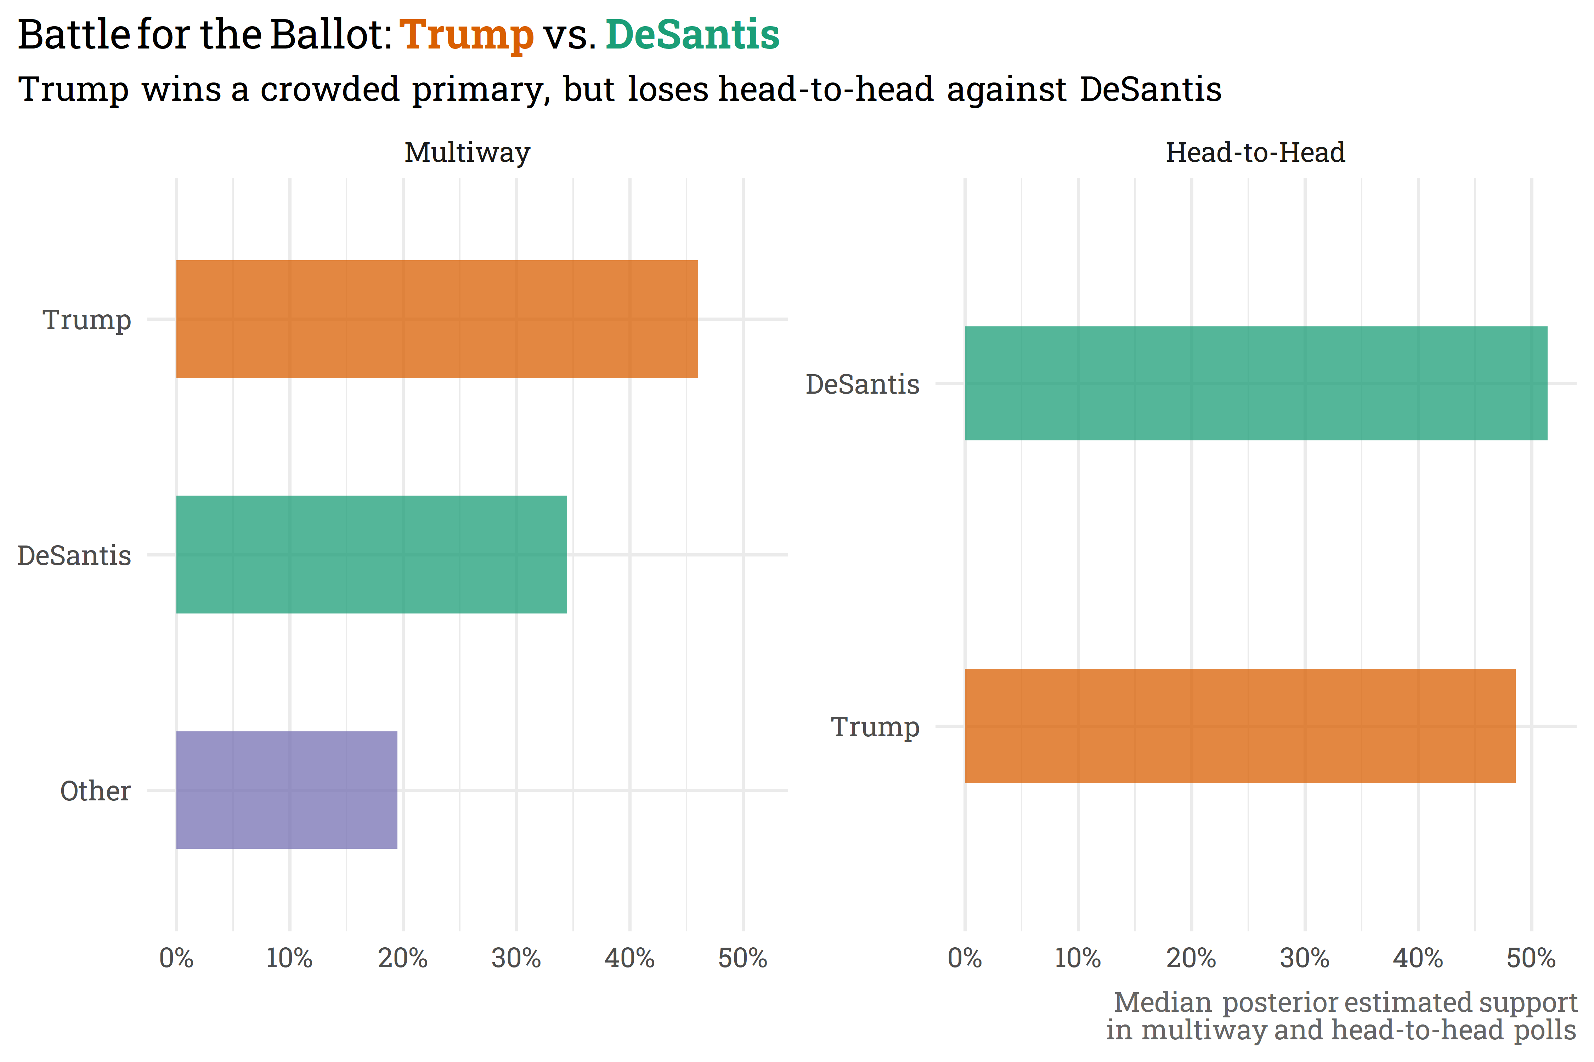Select the Head-to-Head panel title
The height and width of the screenshot is (1062, 1594).
(x=1255, y=152)
